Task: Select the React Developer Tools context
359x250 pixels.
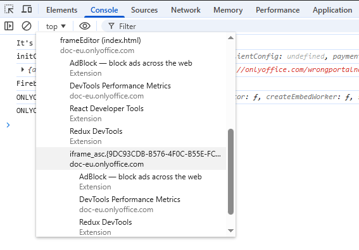Action: coord(131,113)
